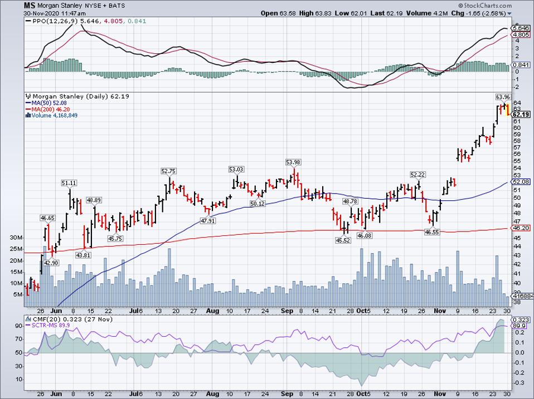The image size is (534, 399).
Task: Select the 0.323 CMF value on the right axis
Action: [521, 320]
